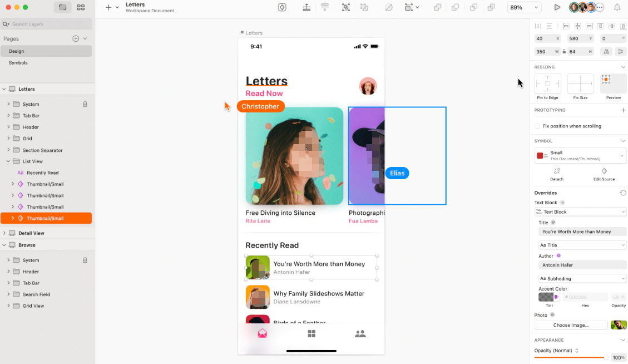Switch to components grid view icon
Image resolution: width=628 pixels, height=364 pixels.
click(81, 7)
